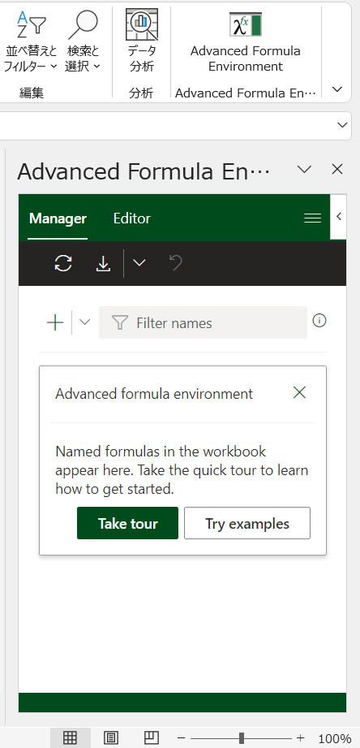The height and width of the screenshot is (748, 360).
Task: Click the Take tour button
Action: [x=127, y=523]
